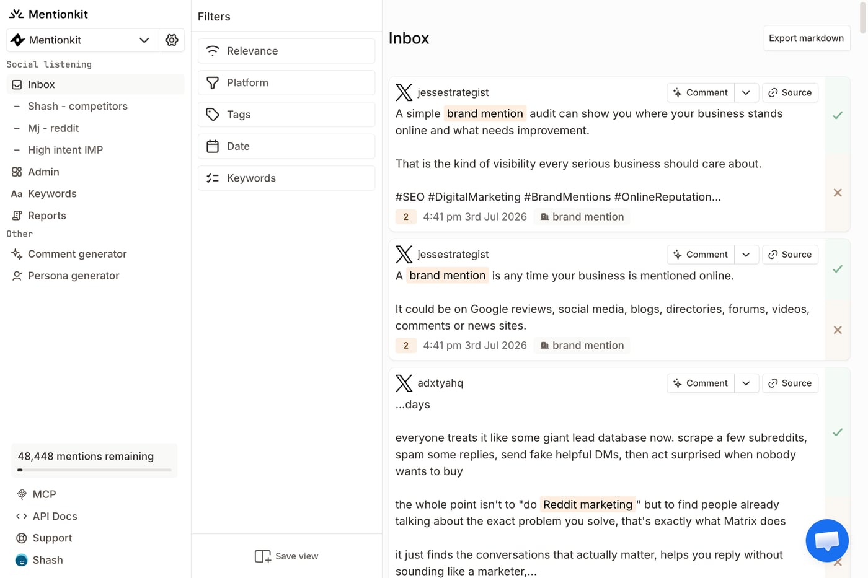The width and height of the screenshot is (868, 578).
Task: Click brand mention tag on audit post
Action: (x=582, y=217)
